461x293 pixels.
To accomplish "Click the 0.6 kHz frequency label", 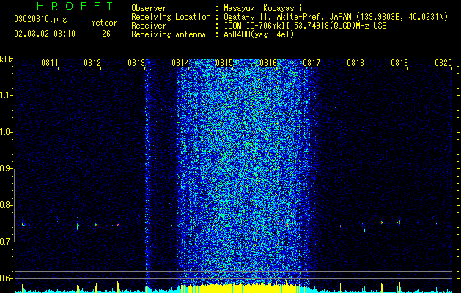I will (x=6, y=278).
